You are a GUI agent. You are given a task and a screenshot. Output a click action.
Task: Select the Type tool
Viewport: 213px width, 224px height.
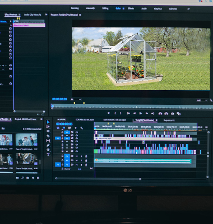coord(48,155)
